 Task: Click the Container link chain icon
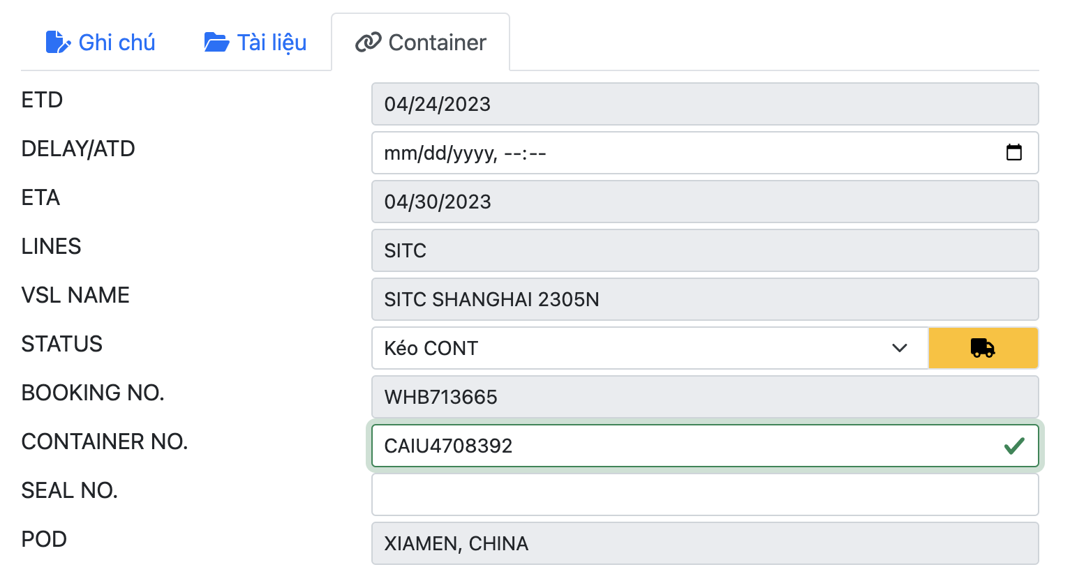368,43
